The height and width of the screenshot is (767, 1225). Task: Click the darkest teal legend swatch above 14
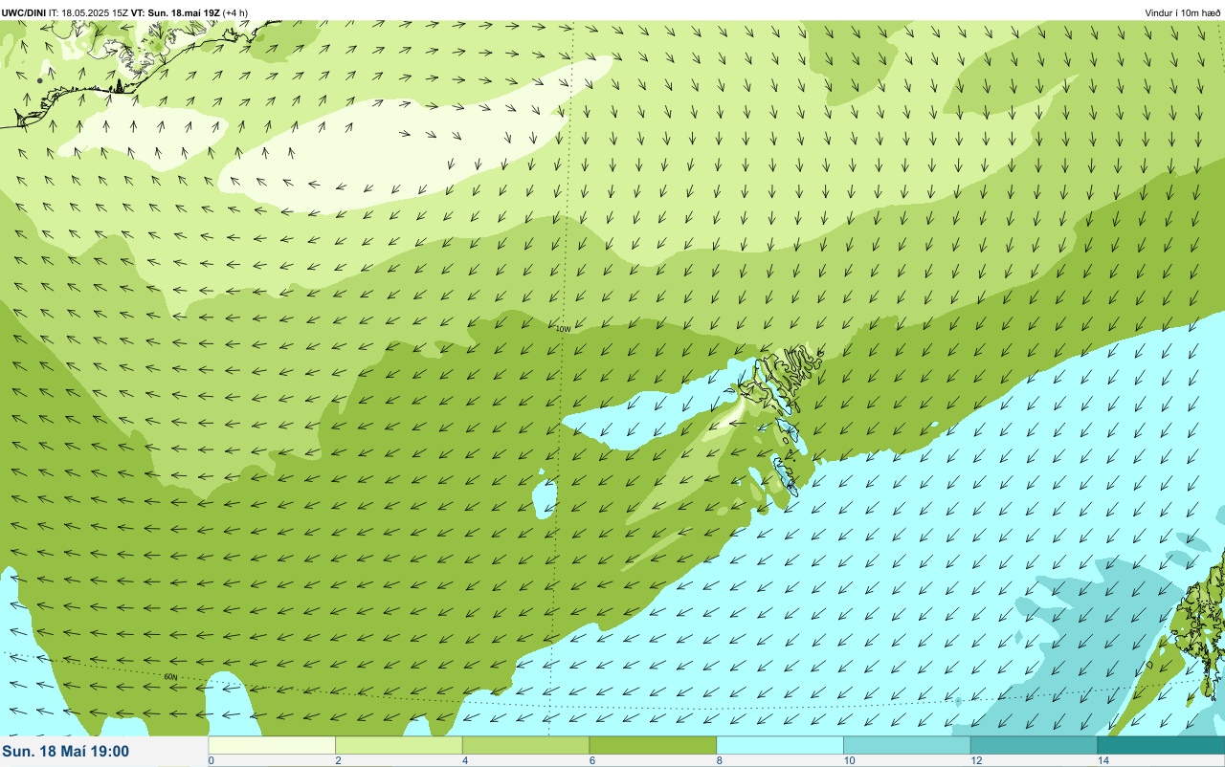(x=1161, y=745)
